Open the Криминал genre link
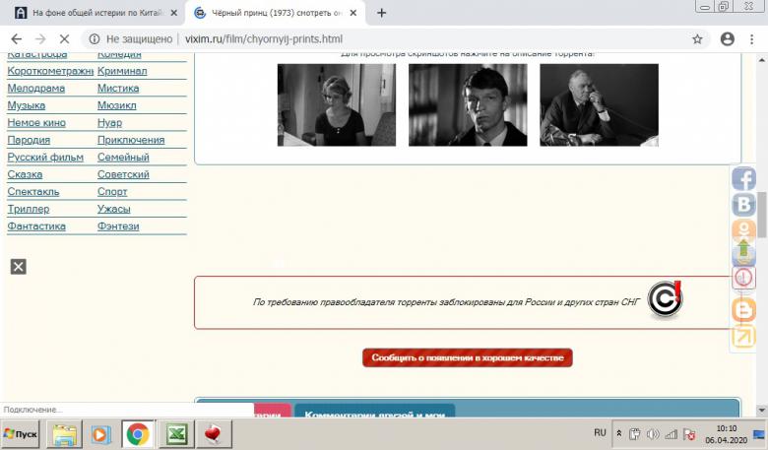The width and height of the screenshot is (768, 450). (122, 71)
